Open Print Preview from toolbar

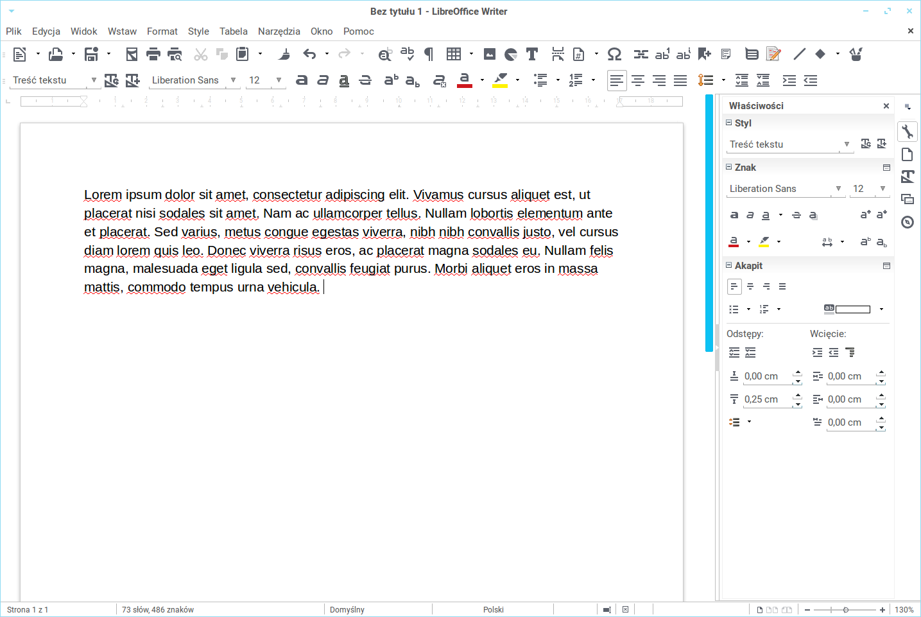[x=175, y=54]
